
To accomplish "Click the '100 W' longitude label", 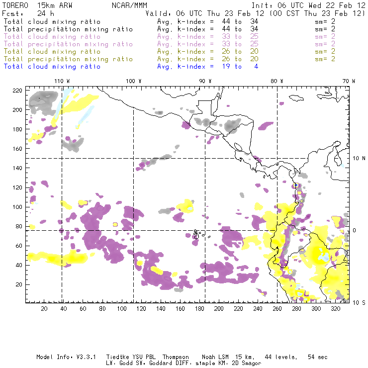I will 134,81.
